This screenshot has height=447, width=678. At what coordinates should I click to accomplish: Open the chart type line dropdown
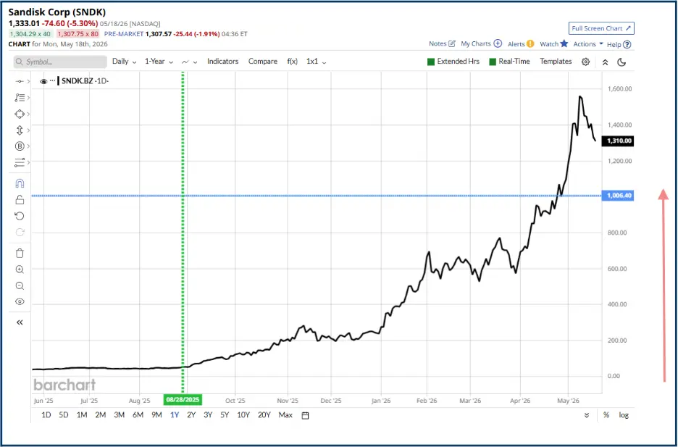pos(189,62)
